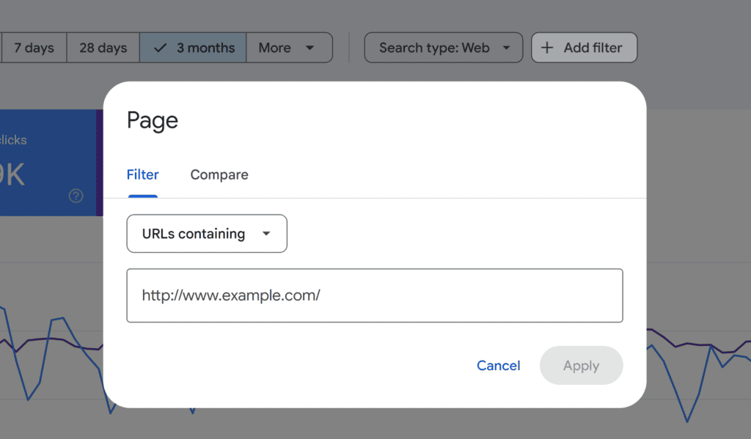Click the Page dialog title
The image size is (751, 439).
pyautogui.click(x=152, y=120)
